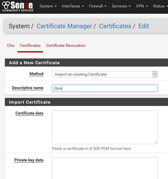The width and height of the screenshot is (168, 179).
Task: Click the Certificates breadcrumb link
Action: point(115,26)
